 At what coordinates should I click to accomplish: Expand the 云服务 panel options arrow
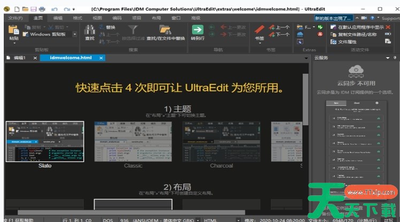(x=387, y=58)
